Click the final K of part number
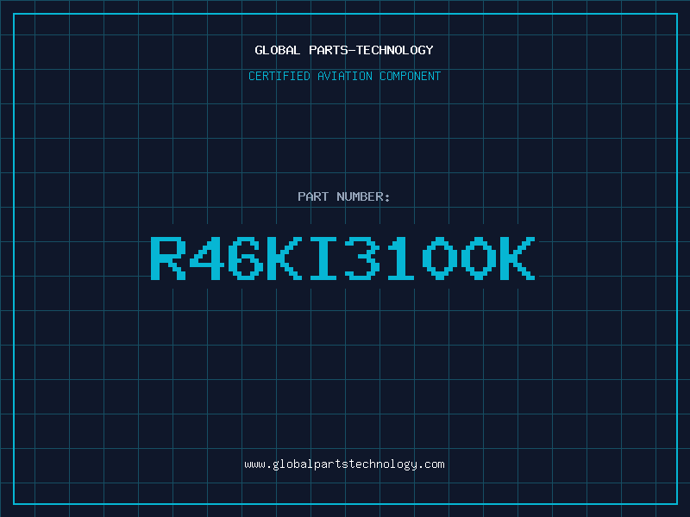Viewport: 690px width, 517px height. pos(518,258)
